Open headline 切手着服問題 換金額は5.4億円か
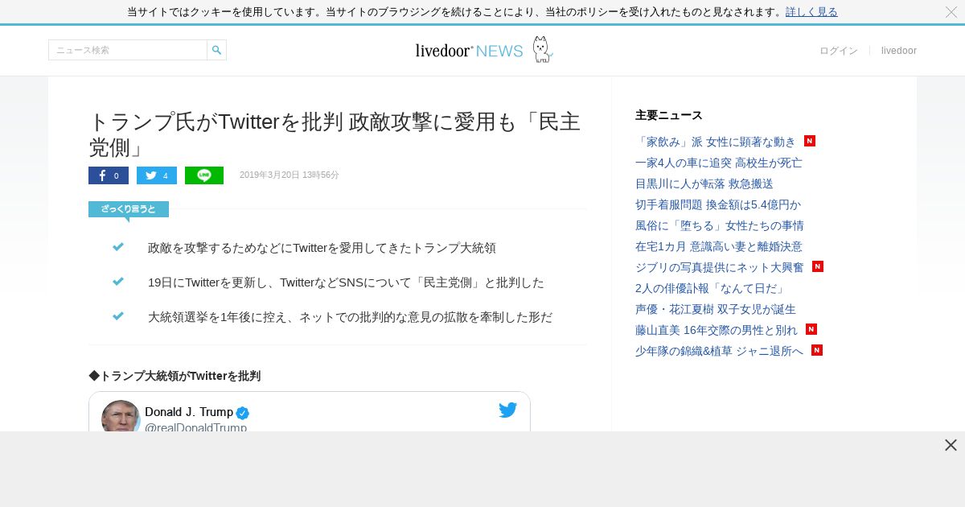 coord(718,204)
